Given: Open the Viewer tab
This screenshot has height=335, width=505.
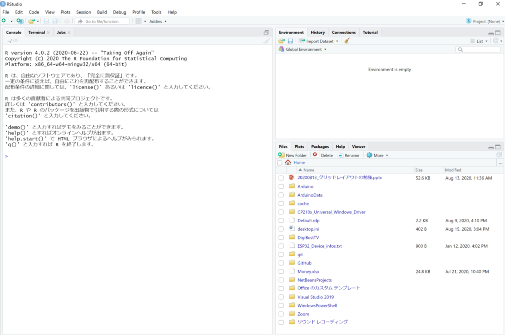Looking at the screenshot, I should 359,147.
